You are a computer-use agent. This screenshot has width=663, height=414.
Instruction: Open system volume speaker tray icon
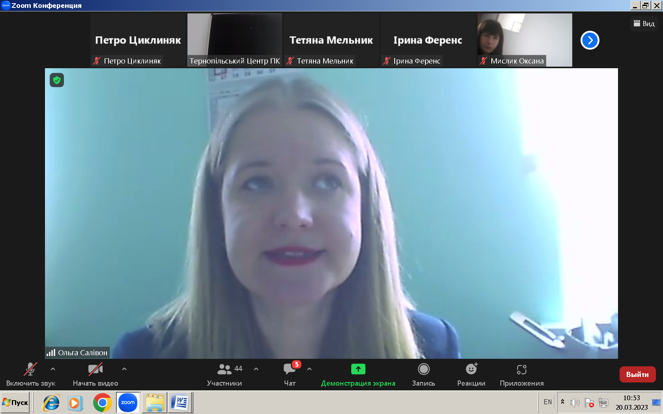[575, 403]
